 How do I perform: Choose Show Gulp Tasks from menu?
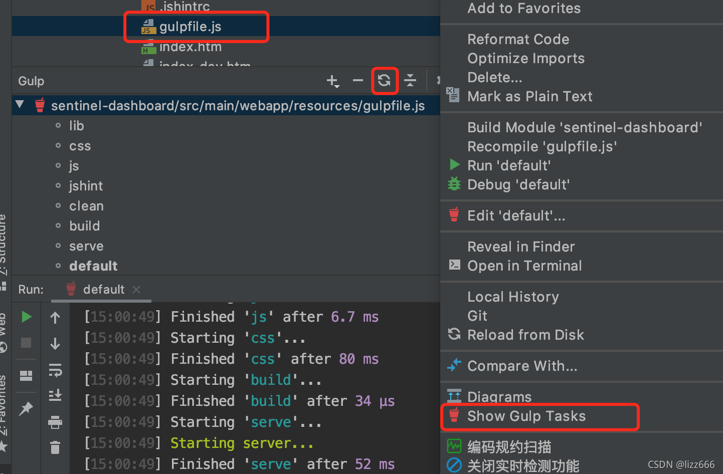526,416
